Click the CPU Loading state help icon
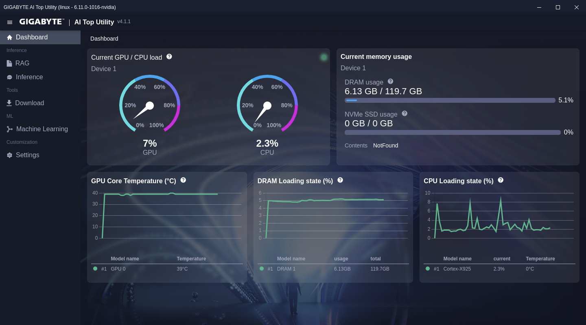586x325 pixels. coord(501,180)
